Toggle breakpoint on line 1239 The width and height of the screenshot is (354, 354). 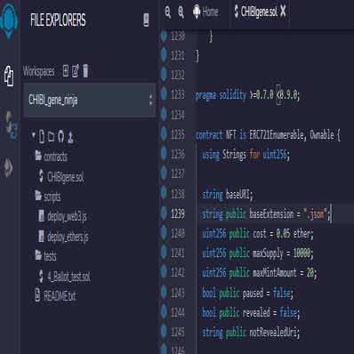[x=164, y=213]
